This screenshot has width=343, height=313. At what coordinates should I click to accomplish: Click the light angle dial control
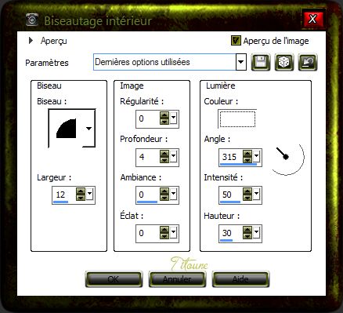287,158
